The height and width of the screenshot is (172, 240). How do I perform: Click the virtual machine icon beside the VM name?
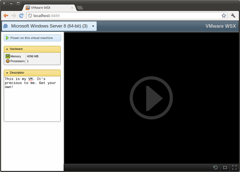(6, 26)
